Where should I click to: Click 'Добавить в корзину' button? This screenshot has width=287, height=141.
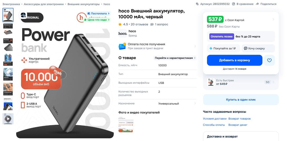[x=234, y=60]
